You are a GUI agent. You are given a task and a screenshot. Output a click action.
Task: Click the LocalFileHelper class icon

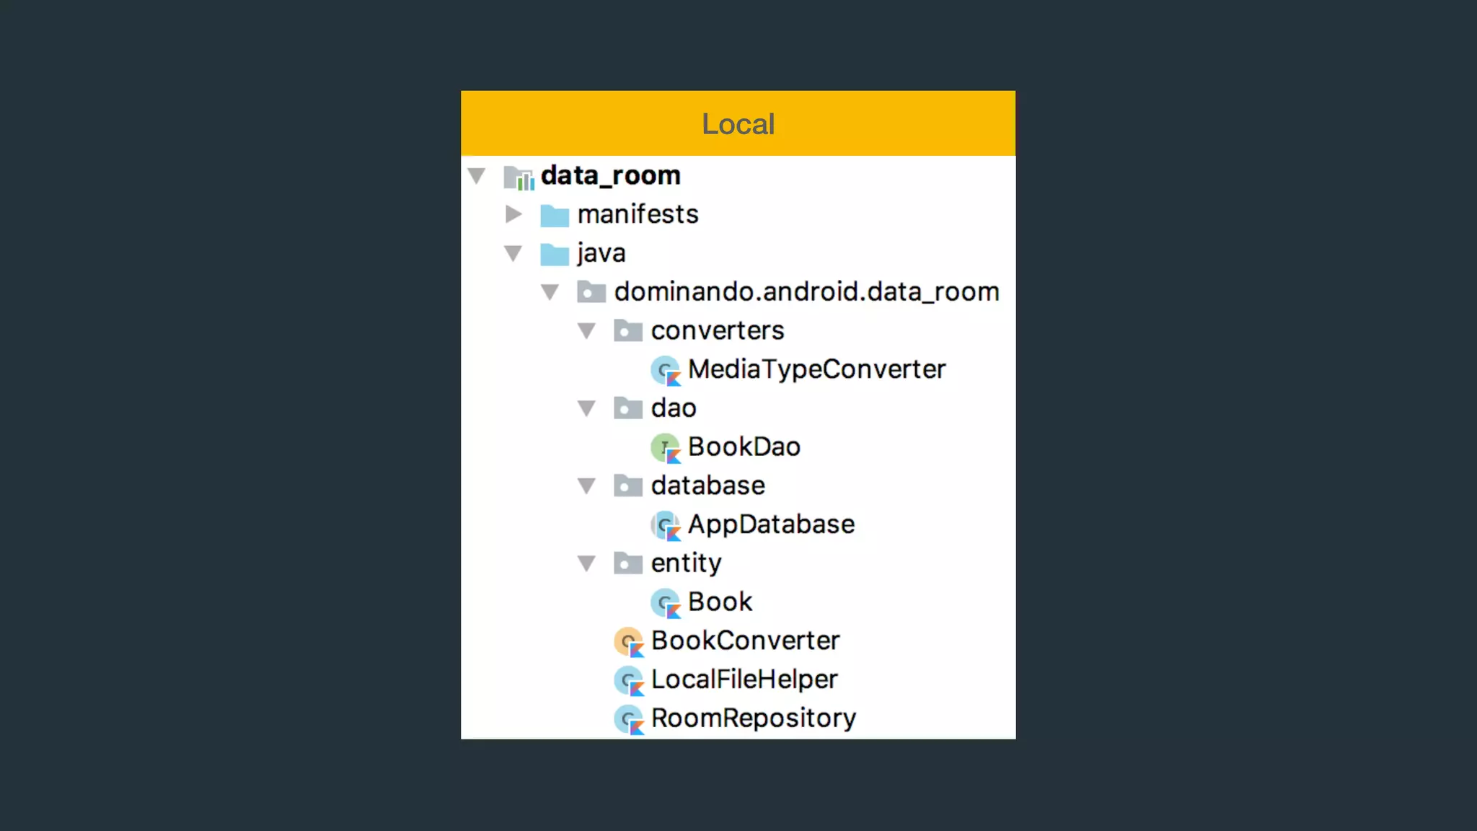pos(628,680)
